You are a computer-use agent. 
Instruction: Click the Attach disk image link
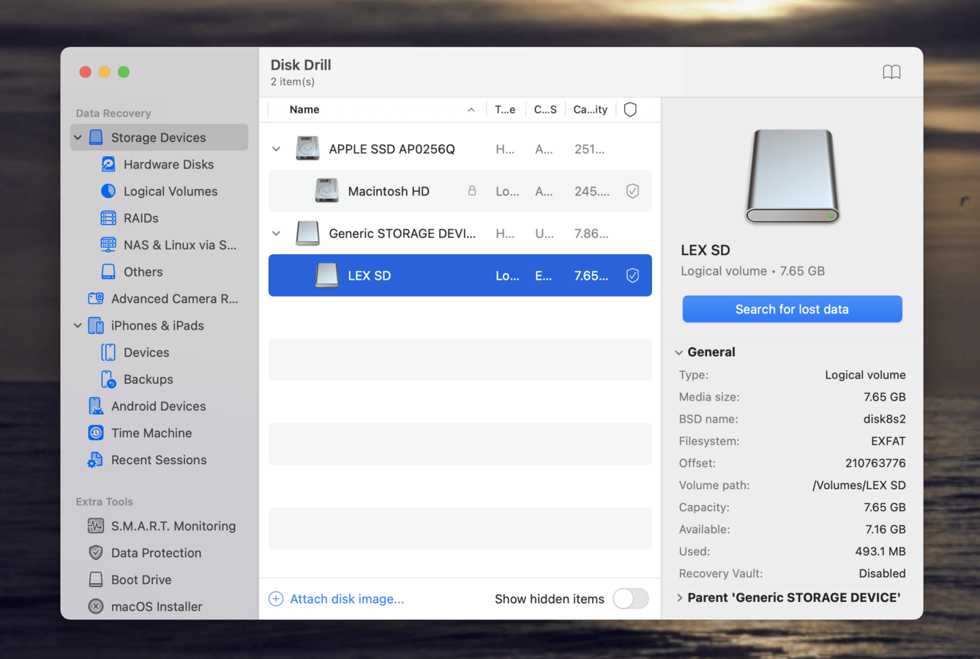pyautogui.click(x=347, y=599)
